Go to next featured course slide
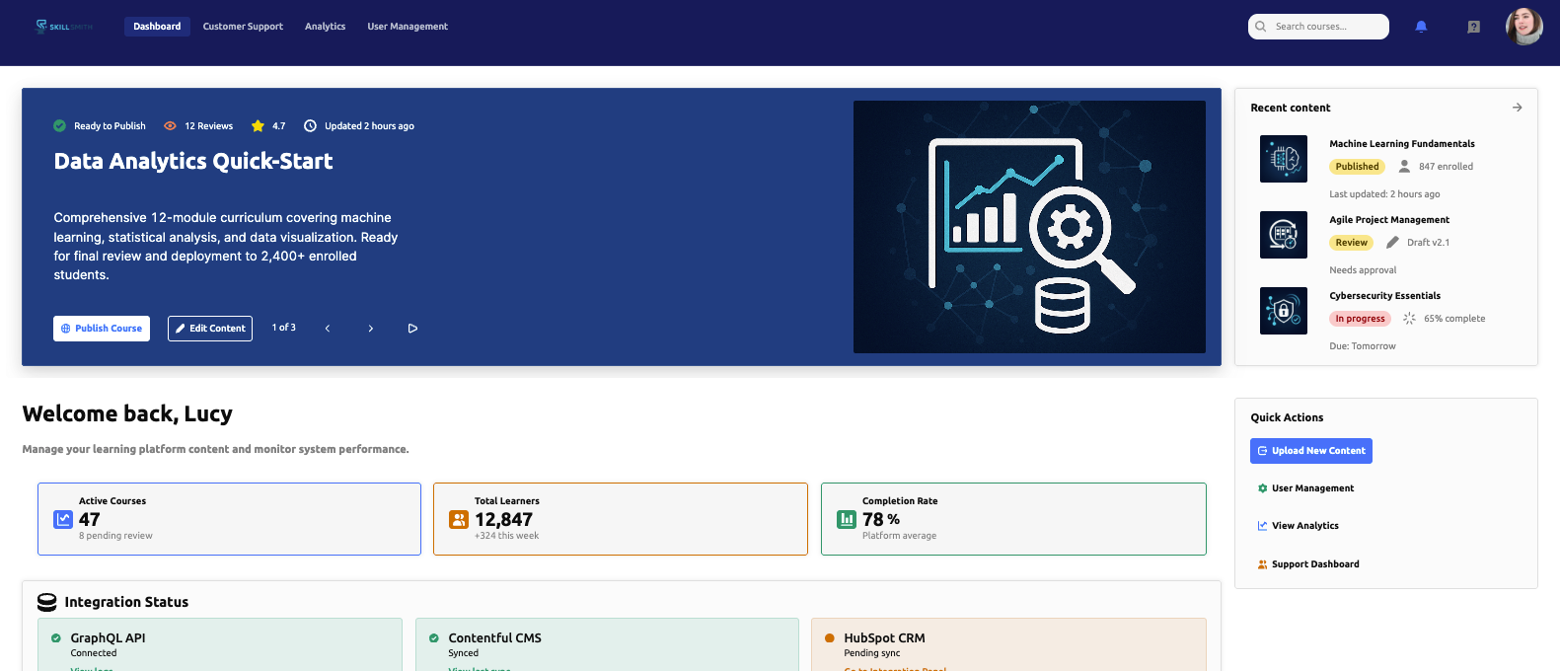The image size is (1560, 671). click(x=371, y=329)
